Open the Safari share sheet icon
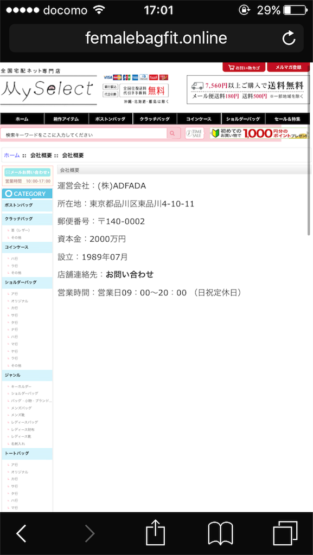This screenshot has height=555, width=313. [x=156, y=532]
